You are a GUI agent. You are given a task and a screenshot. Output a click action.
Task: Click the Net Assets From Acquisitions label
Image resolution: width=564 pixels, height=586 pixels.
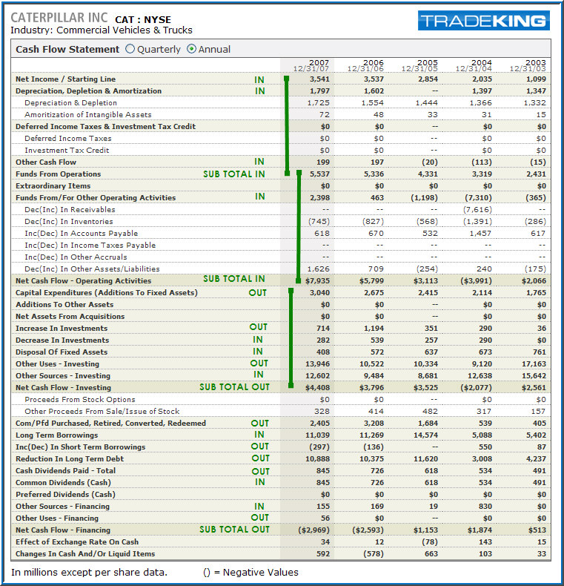point(70,317)
